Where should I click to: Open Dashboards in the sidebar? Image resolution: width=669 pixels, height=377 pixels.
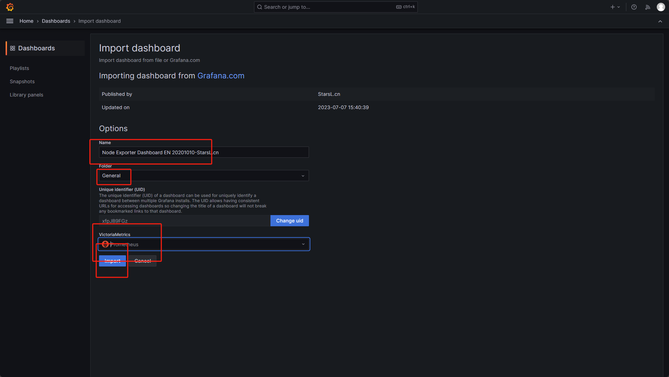point(45,48)
